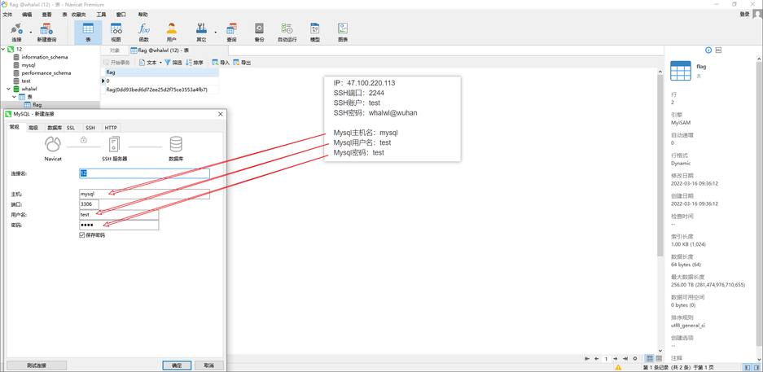Go to first record page arrow
This screenshot has height=372, width=763.
click(587, 358)
